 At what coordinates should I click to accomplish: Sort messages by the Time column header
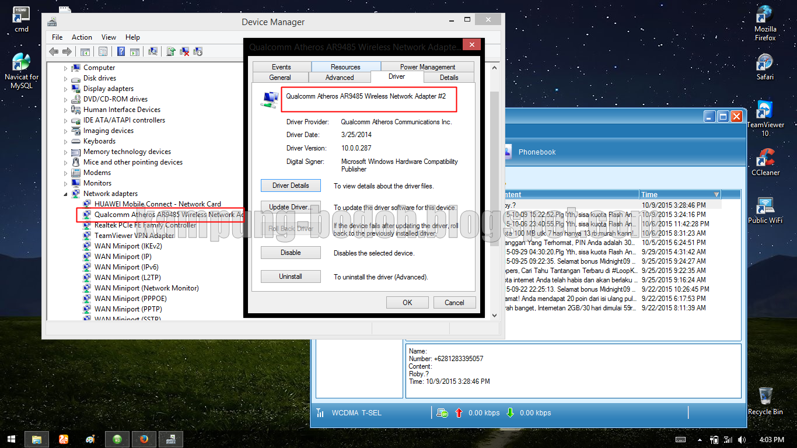click(680, 194)
